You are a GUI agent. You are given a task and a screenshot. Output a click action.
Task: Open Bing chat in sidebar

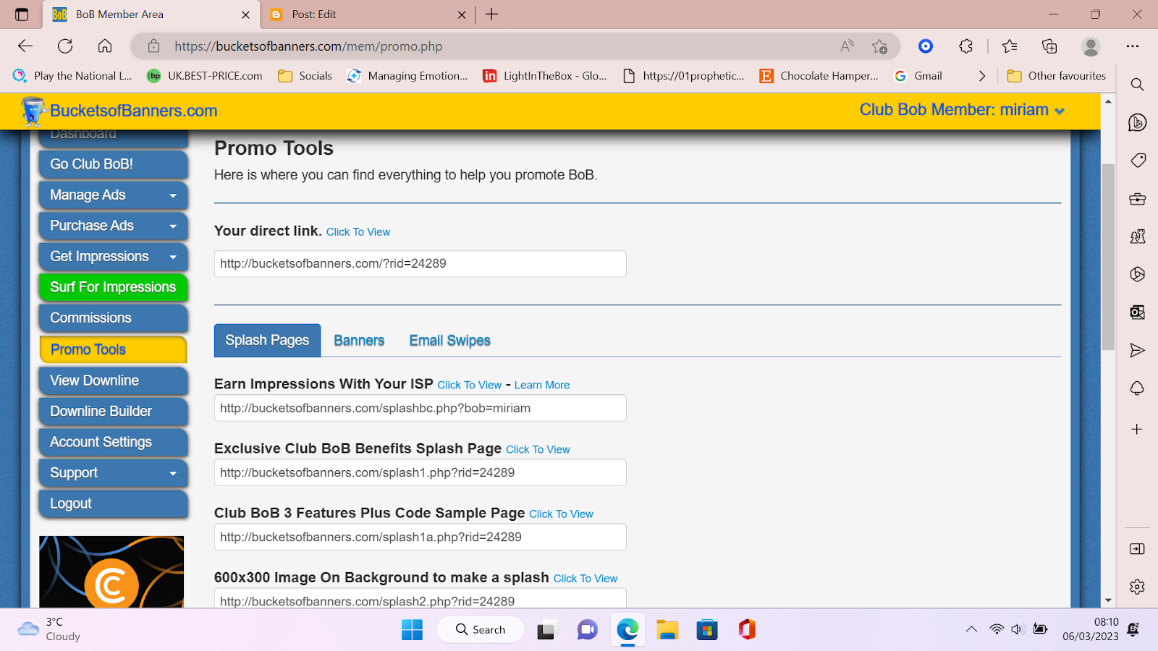1137,122
